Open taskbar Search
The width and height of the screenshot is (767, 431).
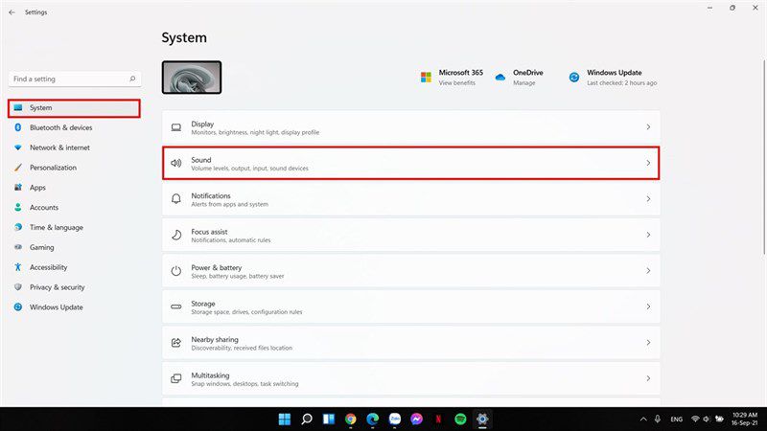point(307,419)
